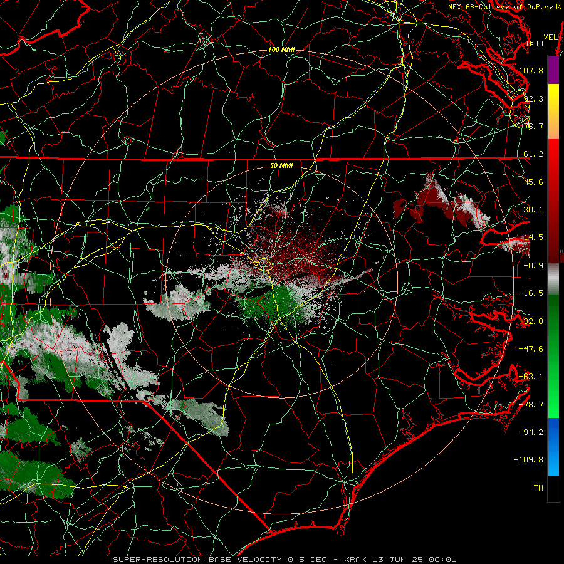564x564 pixels.
Task: Click the [KT] units label
Action: (x=535, y=43)
